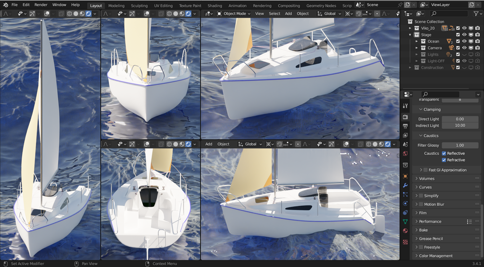Open the Output properties tab
Viewport: 484px width, 267px height.
(x=406, y=126)
